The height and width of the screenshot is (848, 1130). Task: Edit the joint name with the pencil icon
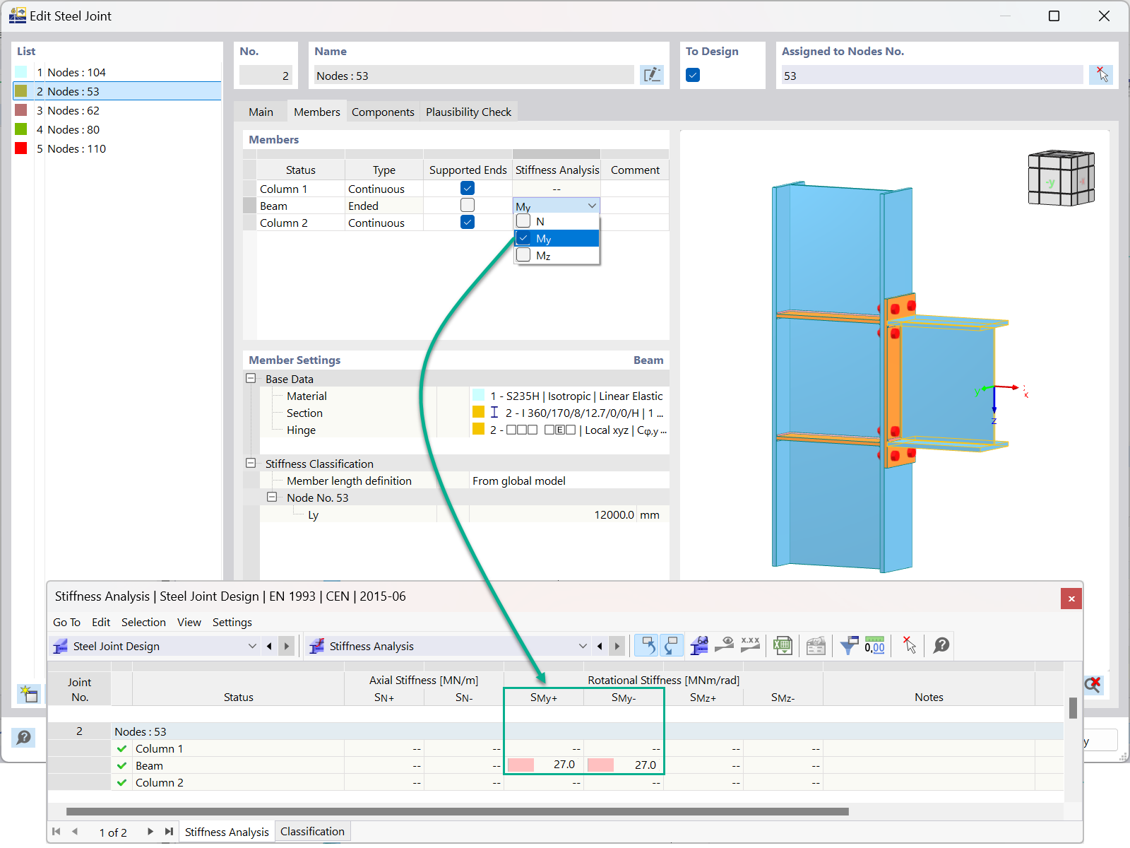point(652,74)
